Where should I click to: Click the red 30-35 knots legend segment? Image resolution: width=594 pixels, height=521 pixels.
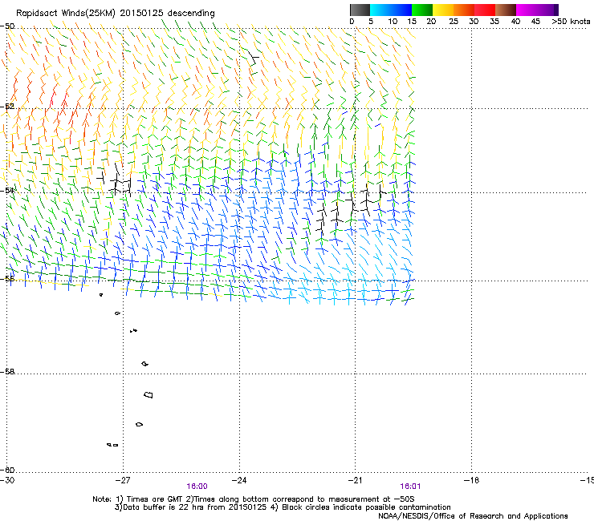(x=485, y=10)
